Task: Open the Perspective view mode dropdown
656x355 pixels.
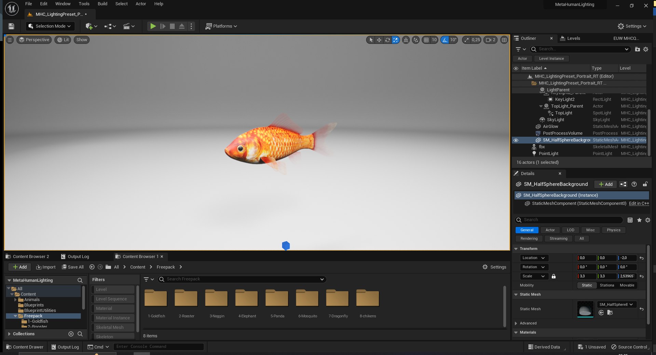Action: [x=34, y=40]
